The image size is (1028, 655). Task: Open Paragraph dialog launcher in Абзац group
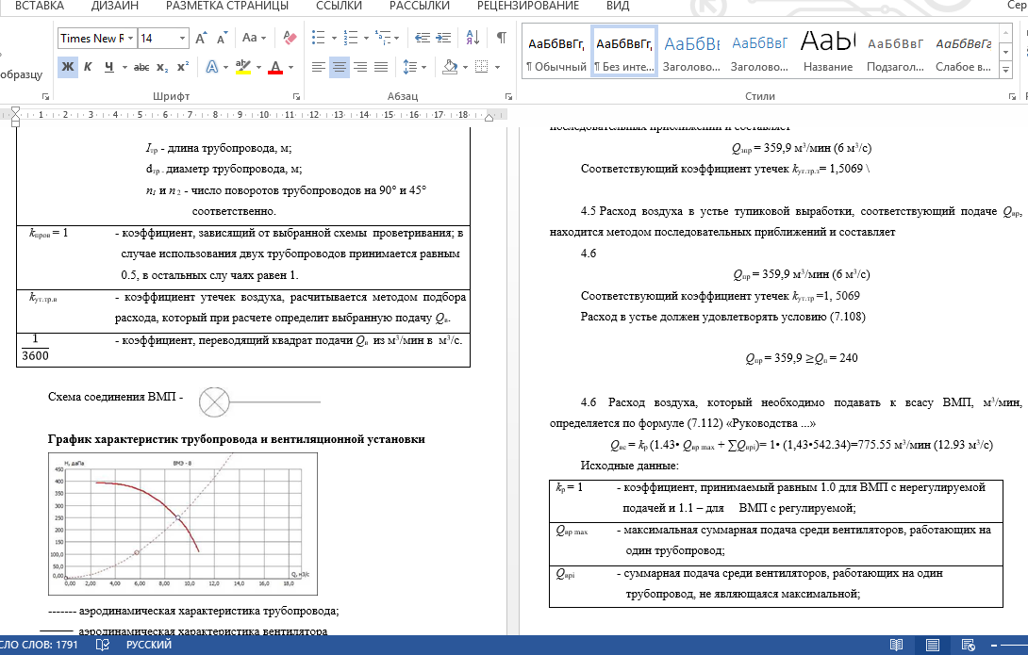[508, 96]
